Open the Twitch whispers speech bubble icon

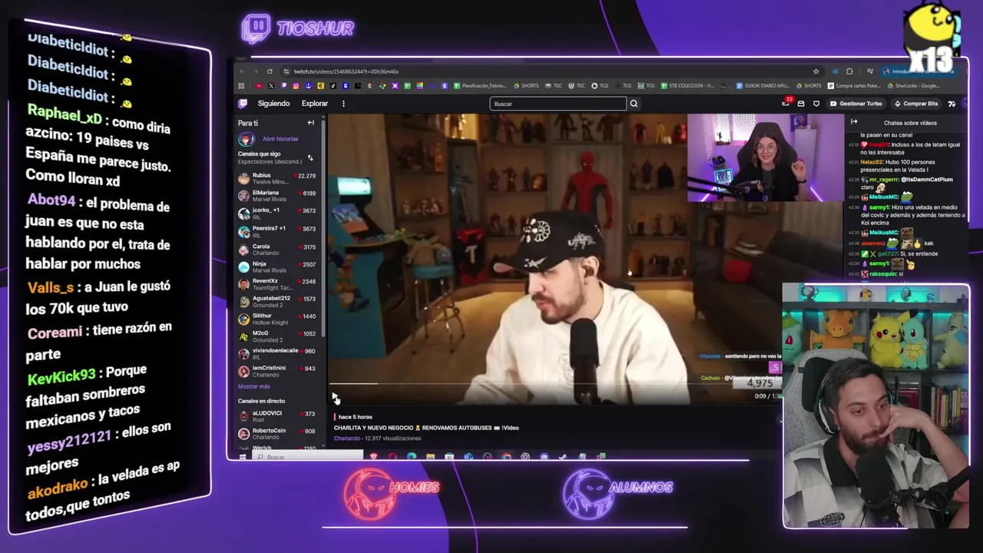click(x=816, y=104)
